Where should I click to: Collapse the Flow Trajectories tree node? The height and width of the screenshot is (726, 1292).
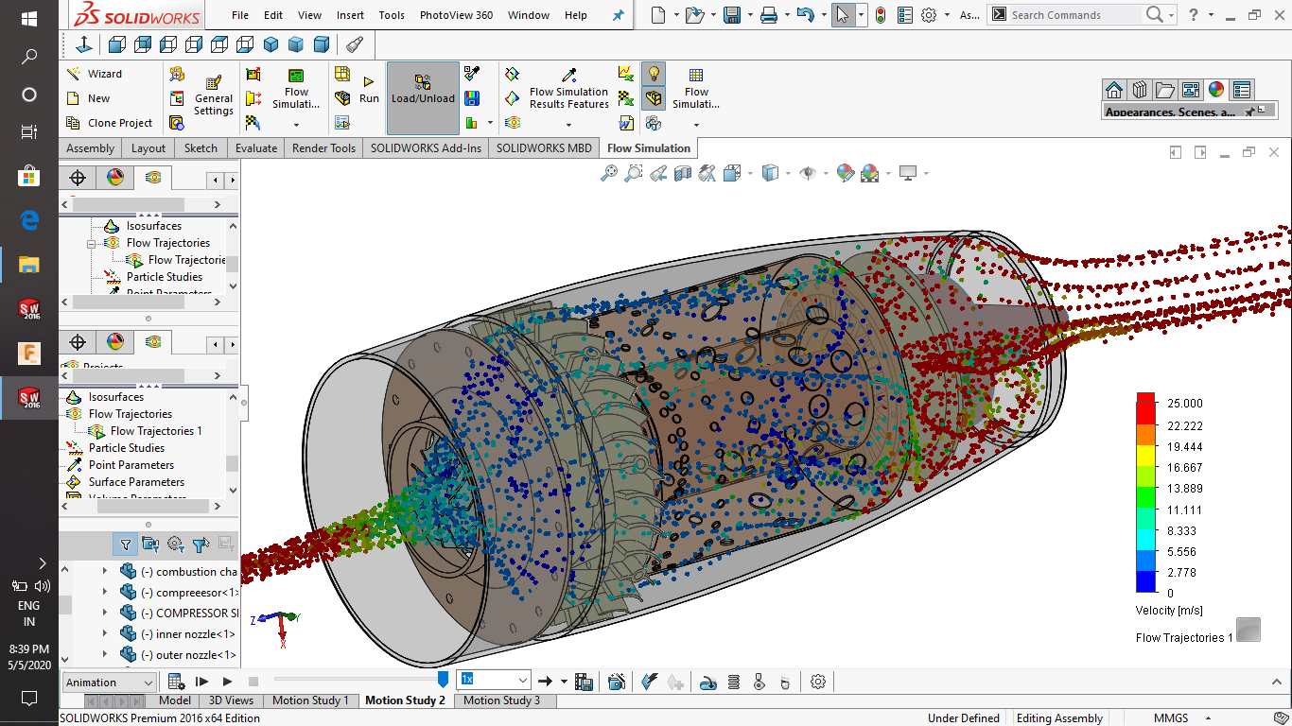(x=92, y=243)
